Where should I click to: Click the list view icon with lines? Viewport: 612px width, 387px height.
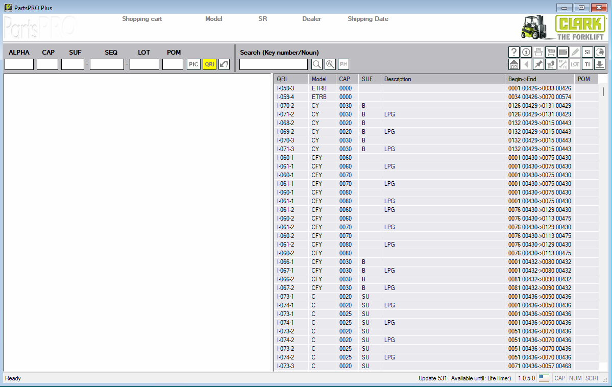[x=563, y=52]
